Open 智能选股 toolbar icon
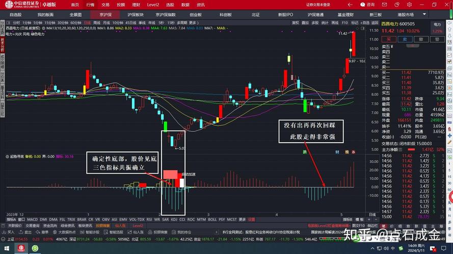The image size is (453, 254). point(113,232)
